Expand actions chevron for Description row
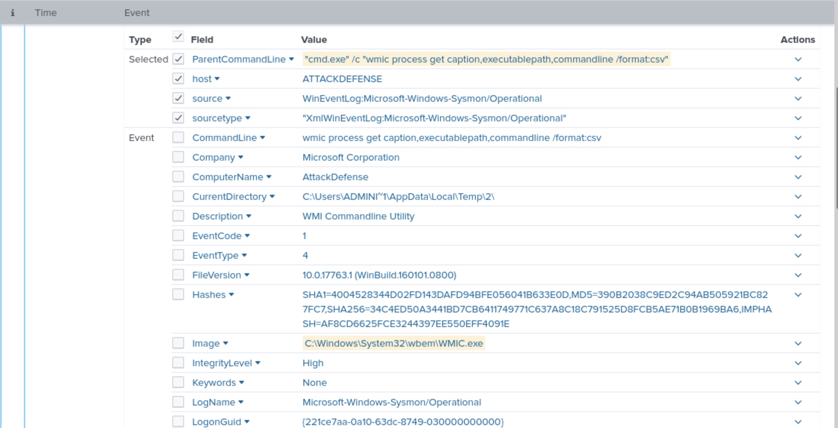Screen dimensions: 838x428 [x=798, y=216]
